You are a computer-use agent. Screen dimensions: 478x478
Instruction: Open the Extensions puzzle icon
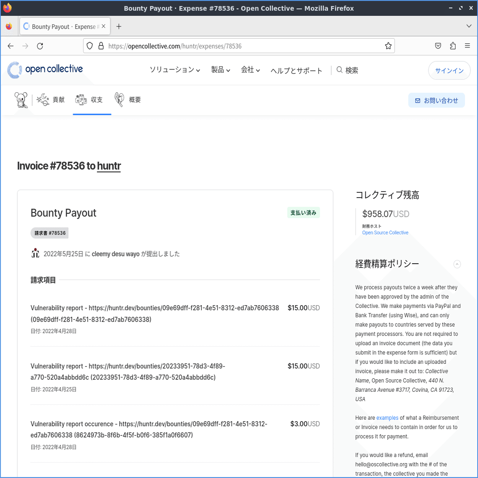tap(453, 46)
